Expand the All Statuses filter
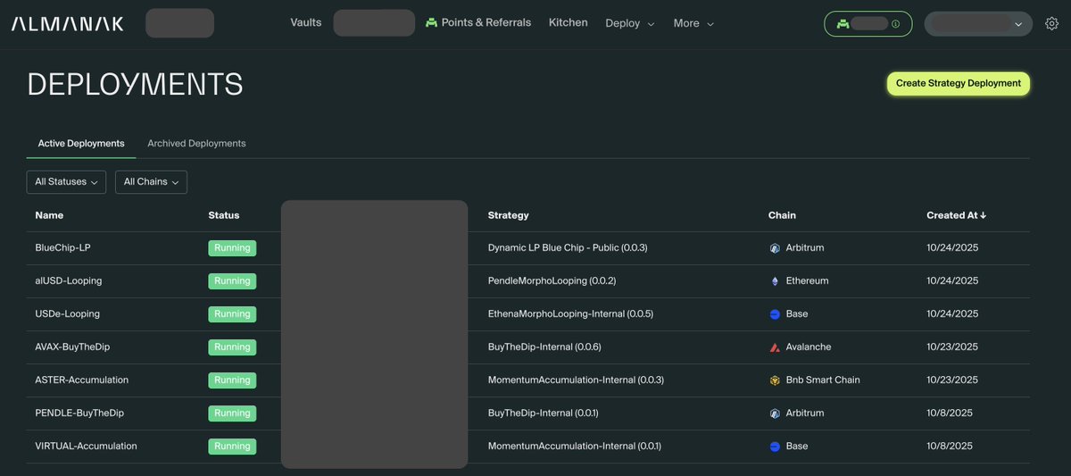 (66, 182)
